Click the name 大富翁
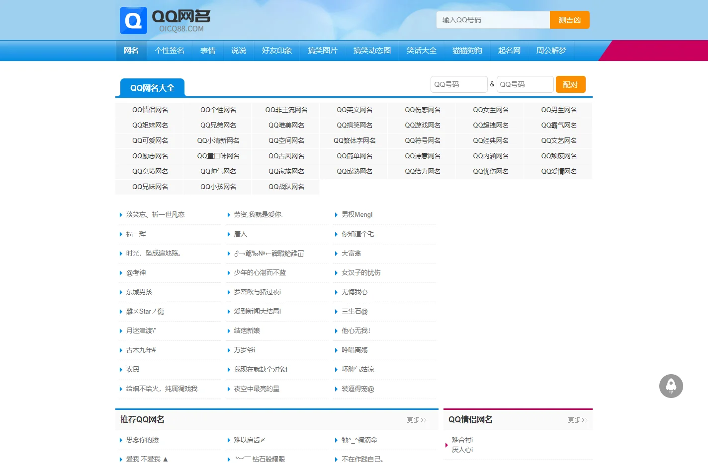This screenshot has height=463, width=708. [351, 253]
